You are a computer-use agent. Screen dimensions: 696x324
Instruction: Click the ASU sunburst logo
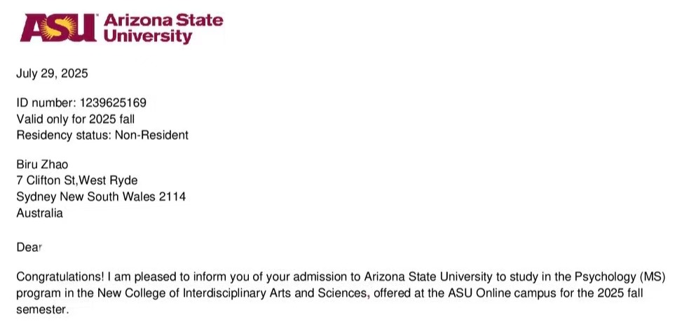(x=59, y=27)
